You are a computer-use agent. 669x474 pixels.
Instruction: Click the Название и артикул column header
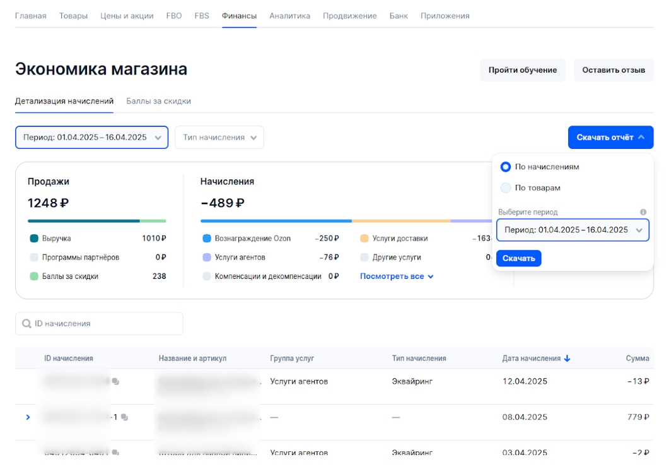(x=192, y=358)
